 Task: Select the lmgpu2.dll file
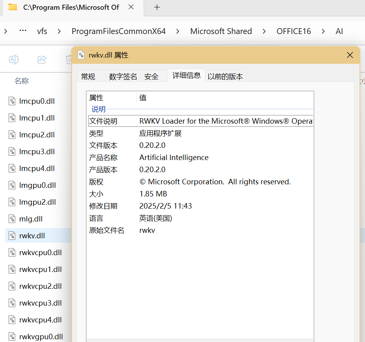pos(37,202)
